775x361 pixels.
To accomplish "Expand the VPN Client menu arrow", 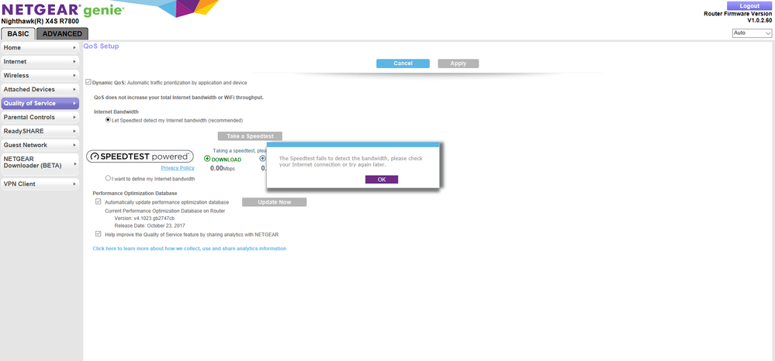I will click(74, 184).
